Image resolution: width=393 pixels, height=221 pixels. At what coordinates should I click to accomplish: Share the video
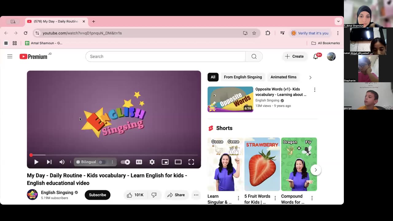176,195
